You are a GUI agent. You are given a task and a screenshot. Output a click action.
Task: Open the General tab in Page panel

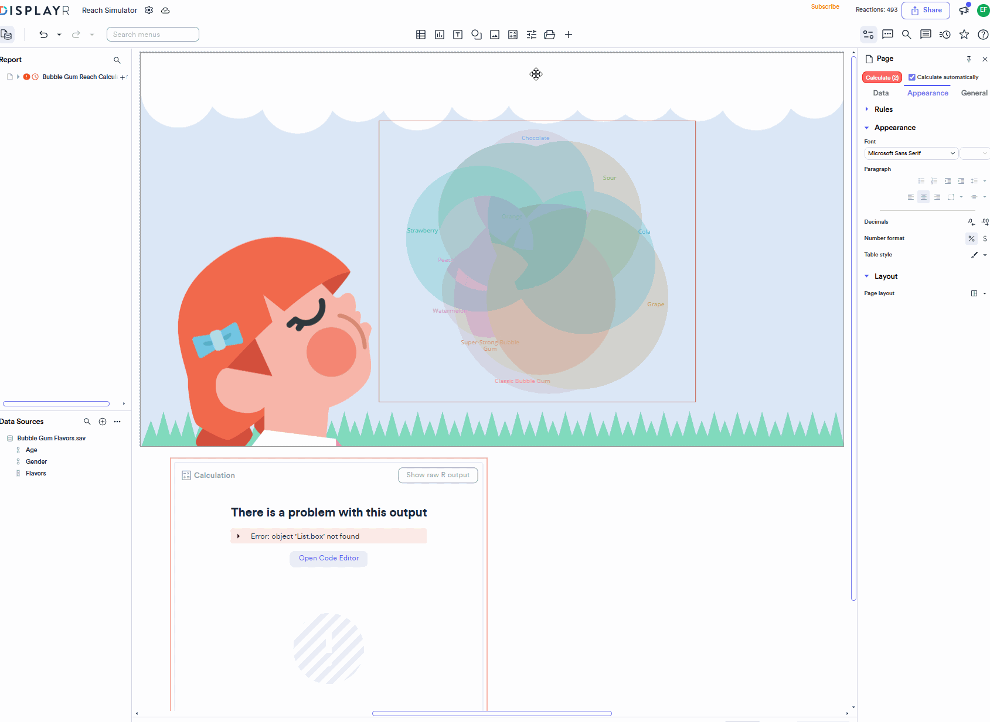point(974,93)
